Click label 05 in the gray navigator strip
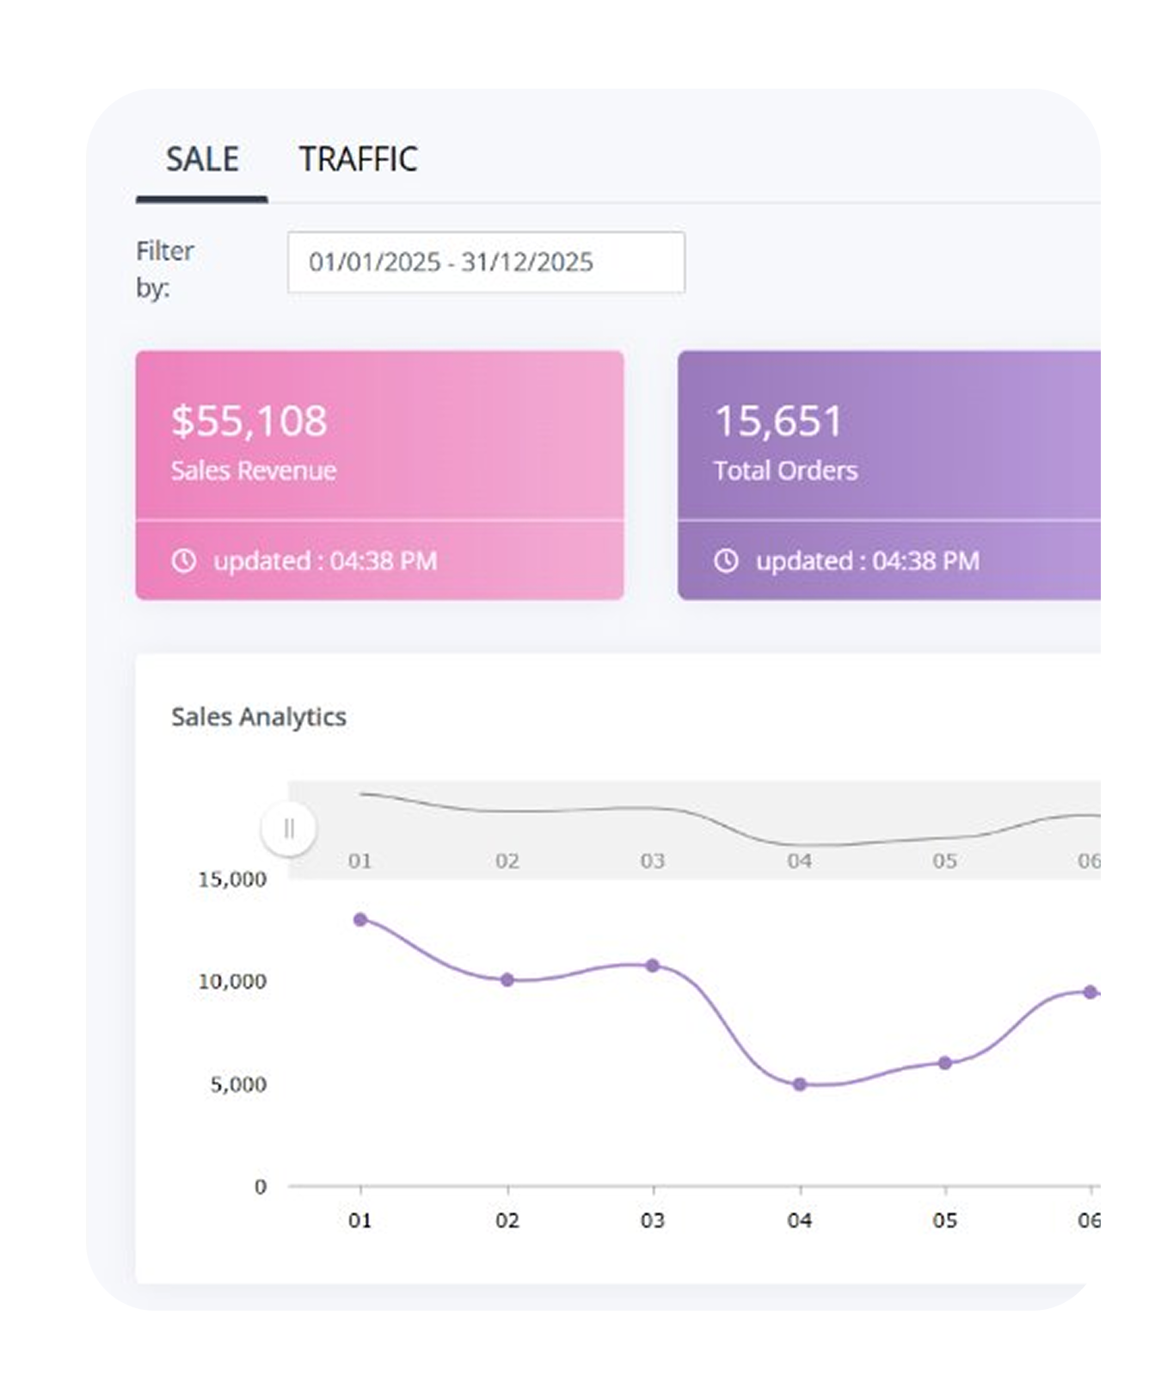Image resolution: width=1155 pixels, height=1389 pixels. point(945,861)
